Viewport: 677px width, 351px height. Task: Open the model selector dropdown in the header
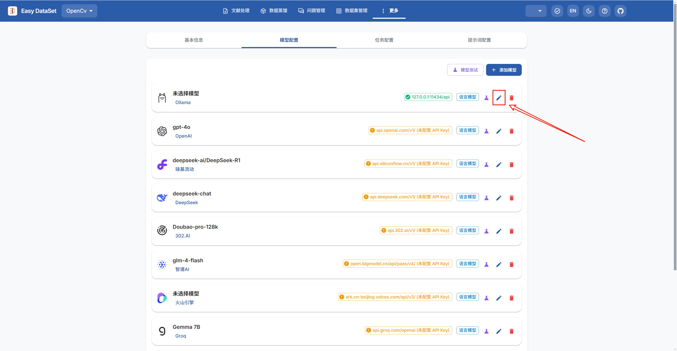[x=536, y=11]
